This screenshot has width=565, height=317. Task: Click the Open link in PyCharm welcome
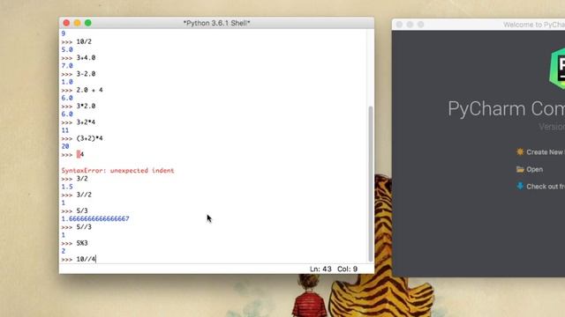click(x=534, y=169)
